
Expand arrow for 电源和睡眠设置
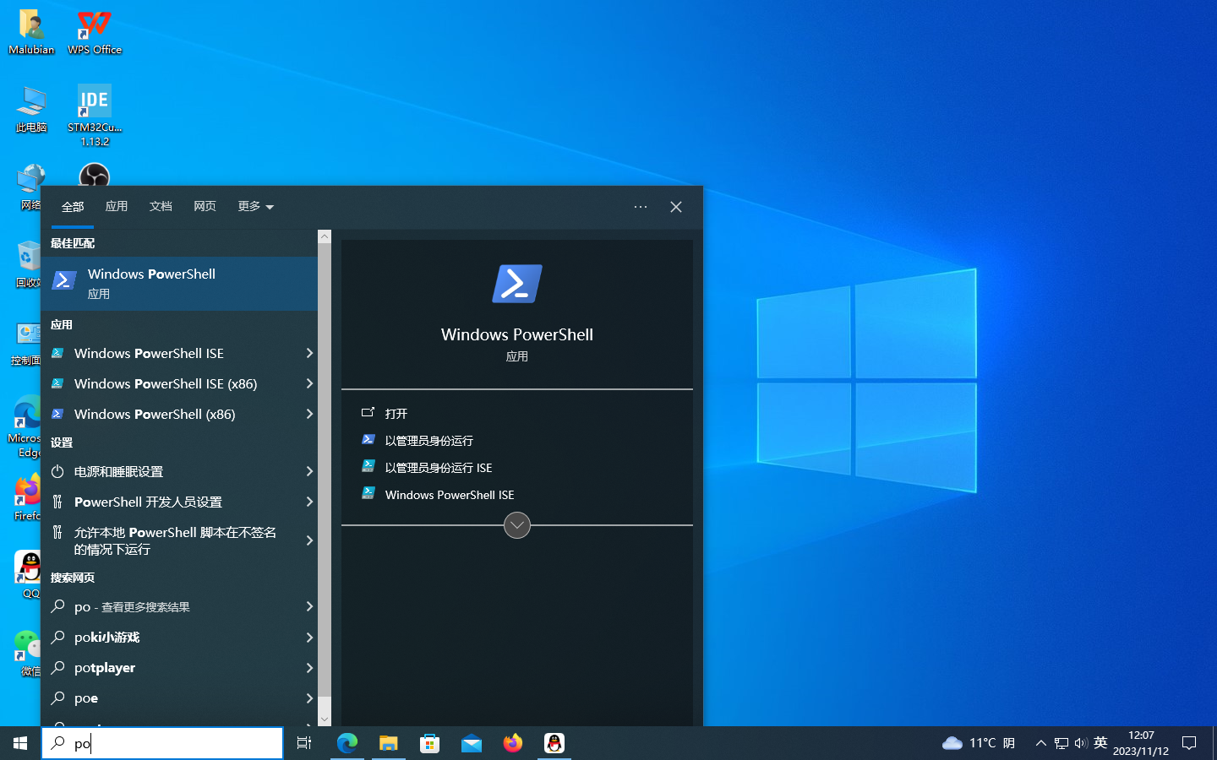(309, 471)
